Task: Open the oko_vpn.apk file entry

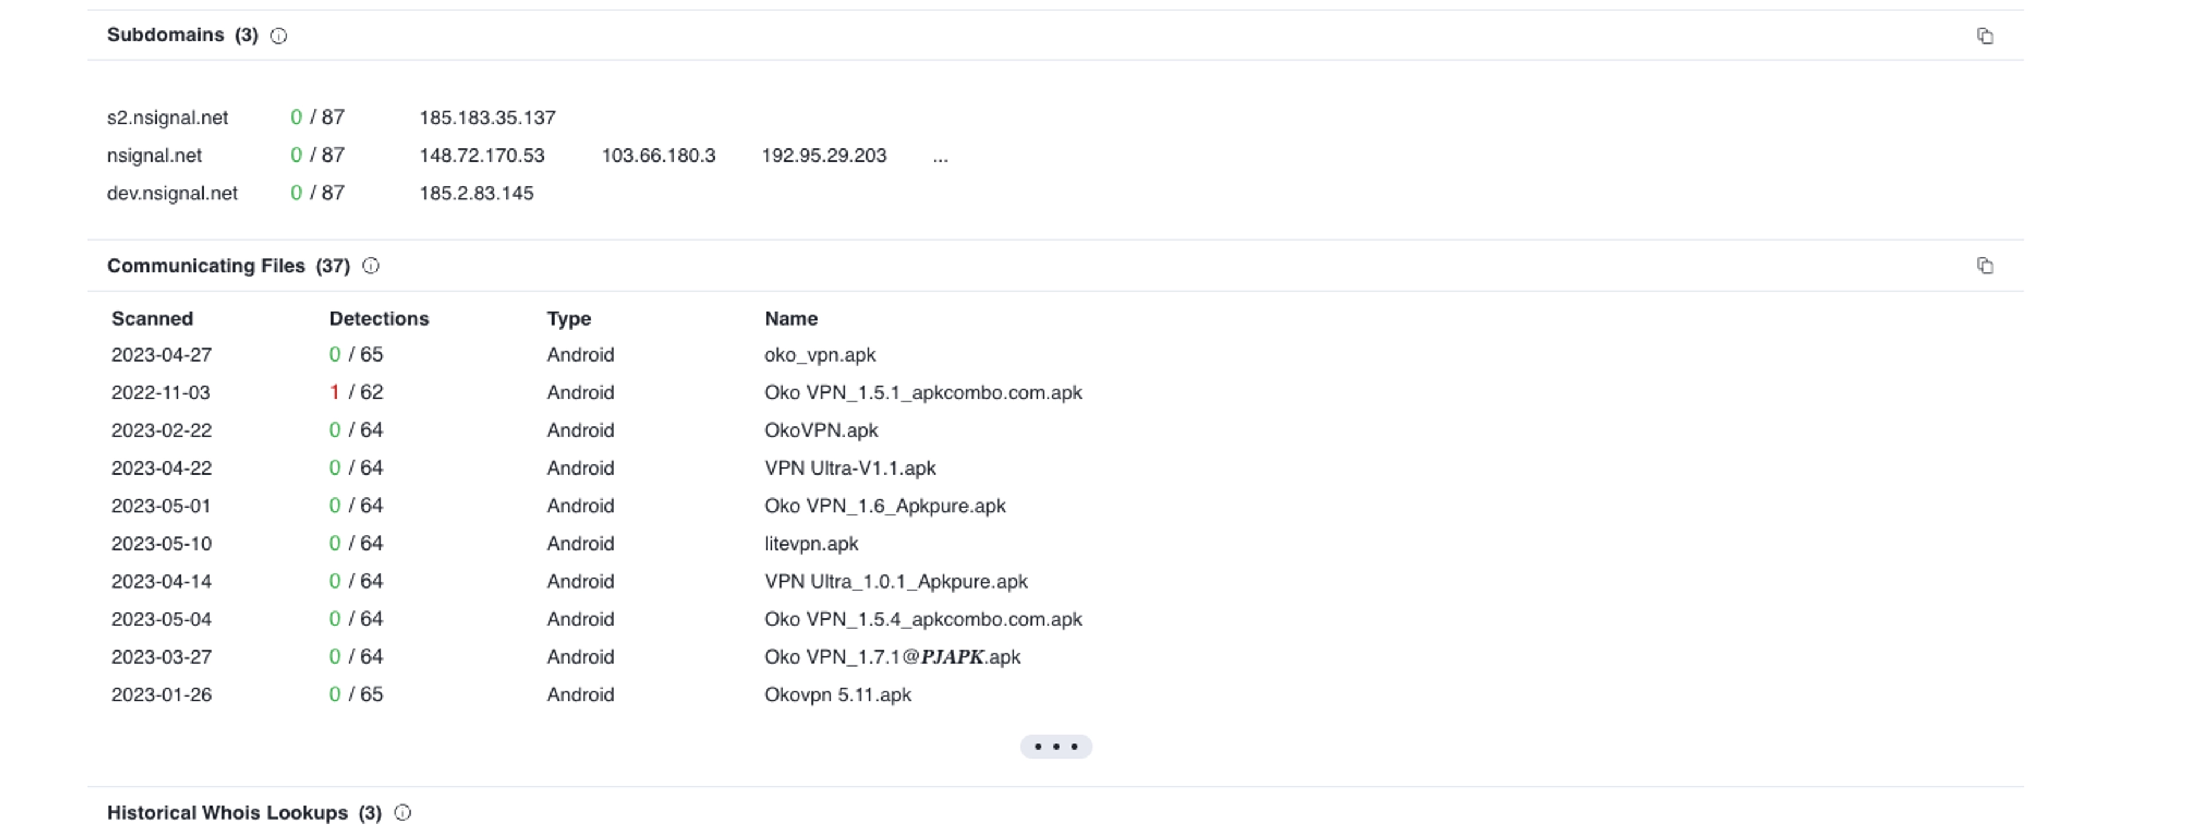Action: (x=820, y=355)
